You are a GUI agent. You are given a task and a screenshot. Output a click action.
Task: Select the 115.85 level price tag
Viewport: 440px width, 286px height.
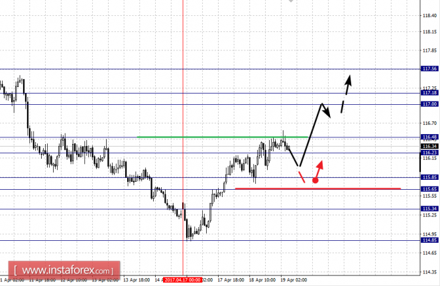[x=429, y=177]
